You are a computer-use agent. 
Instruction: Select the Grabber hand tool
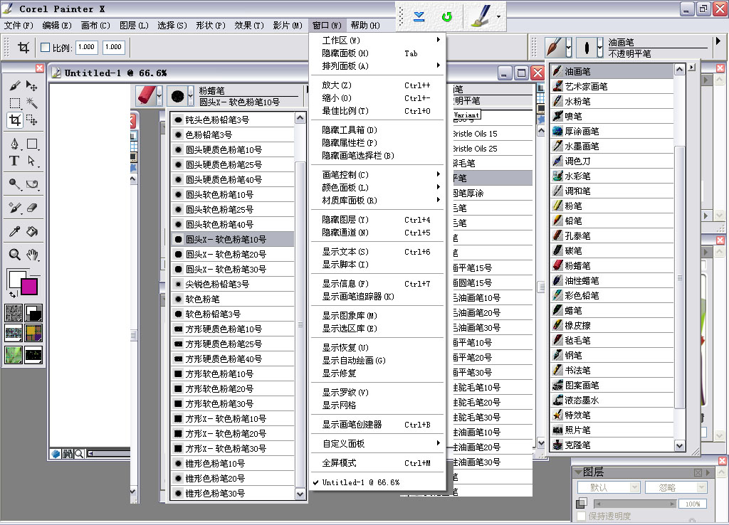31,255
